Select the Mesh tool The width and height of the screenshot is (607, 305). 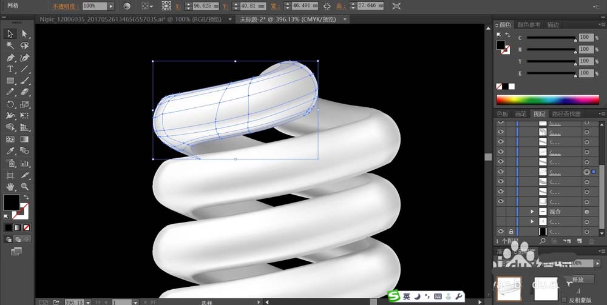10,139
